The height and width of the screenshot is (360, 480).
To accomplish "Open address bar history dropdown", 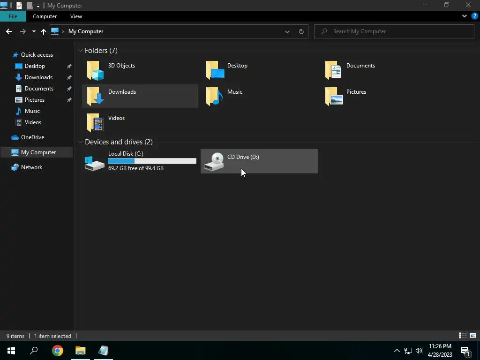I will pos(287,31).
